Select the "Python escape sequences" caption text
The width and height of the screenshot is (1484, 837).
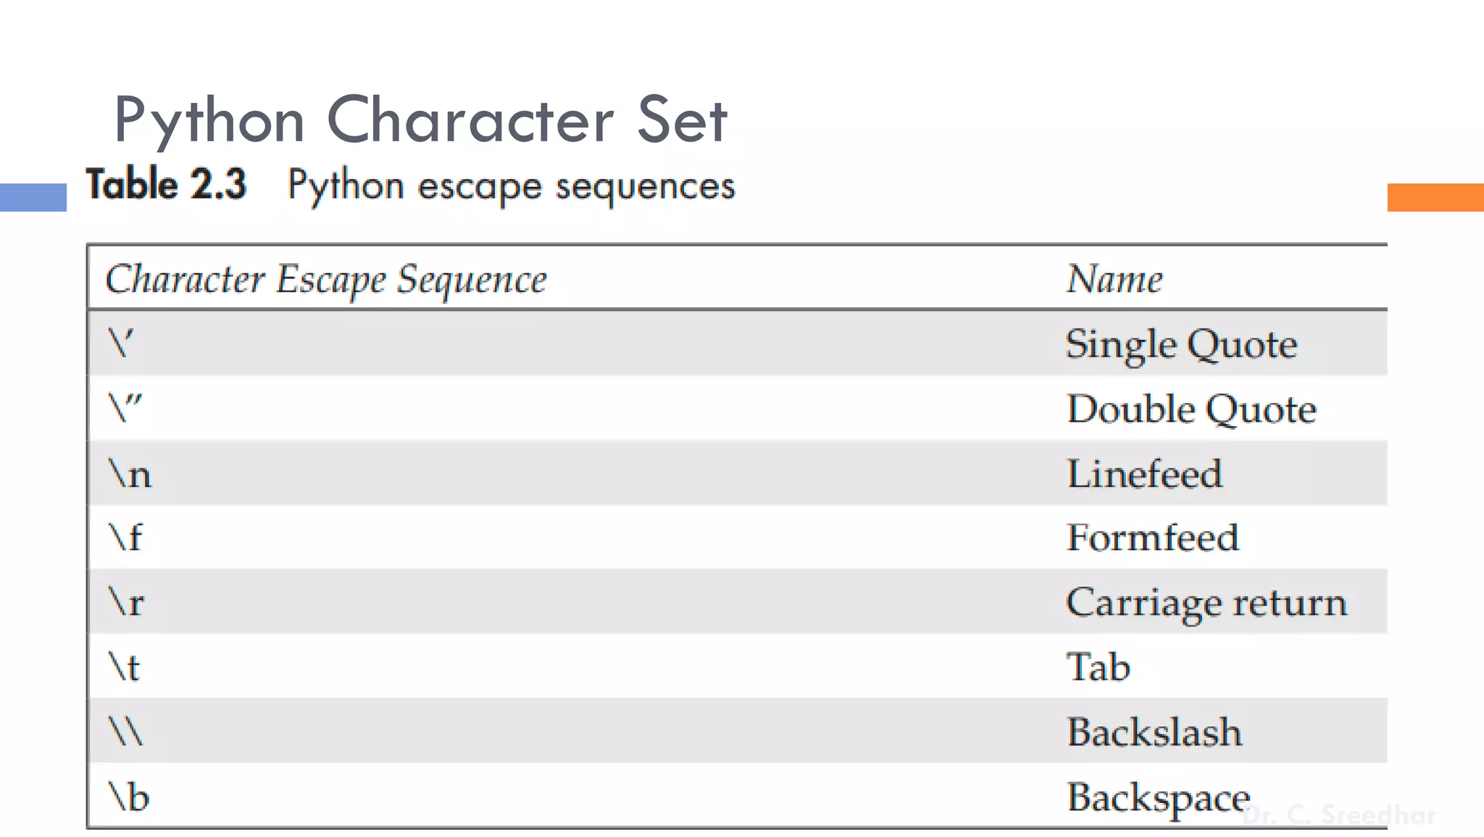[x=511, y=186]
